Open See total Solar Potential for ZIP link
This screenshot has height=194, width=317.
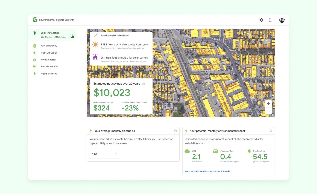pos(207,171)
